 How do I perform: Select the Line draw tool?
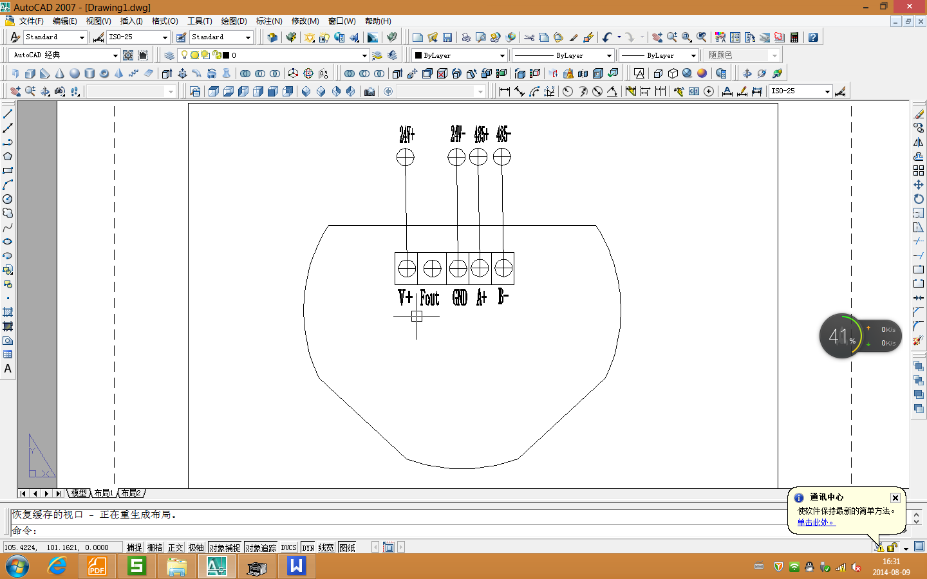(8, 114)
